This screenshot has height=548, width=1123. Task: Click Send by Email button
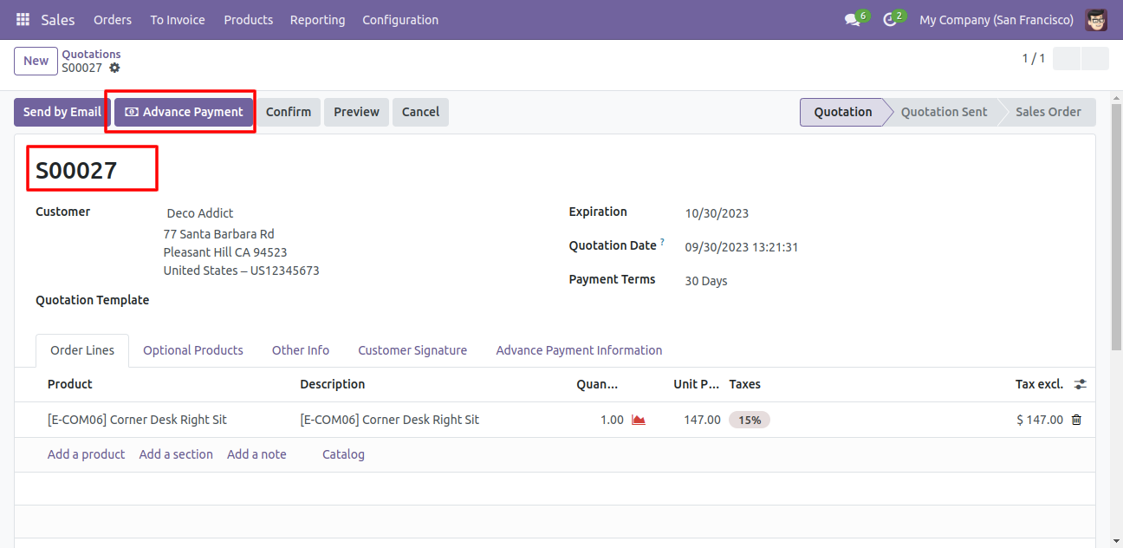62,112
